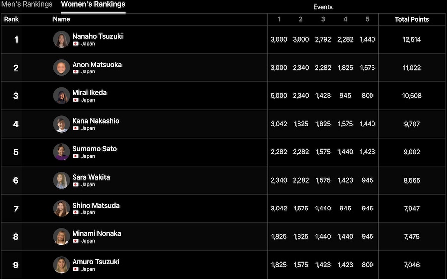Select the Women's Rankings tab
Viewport: 447px width, 279px height.
pyautogui.click(x=93, y=4)
